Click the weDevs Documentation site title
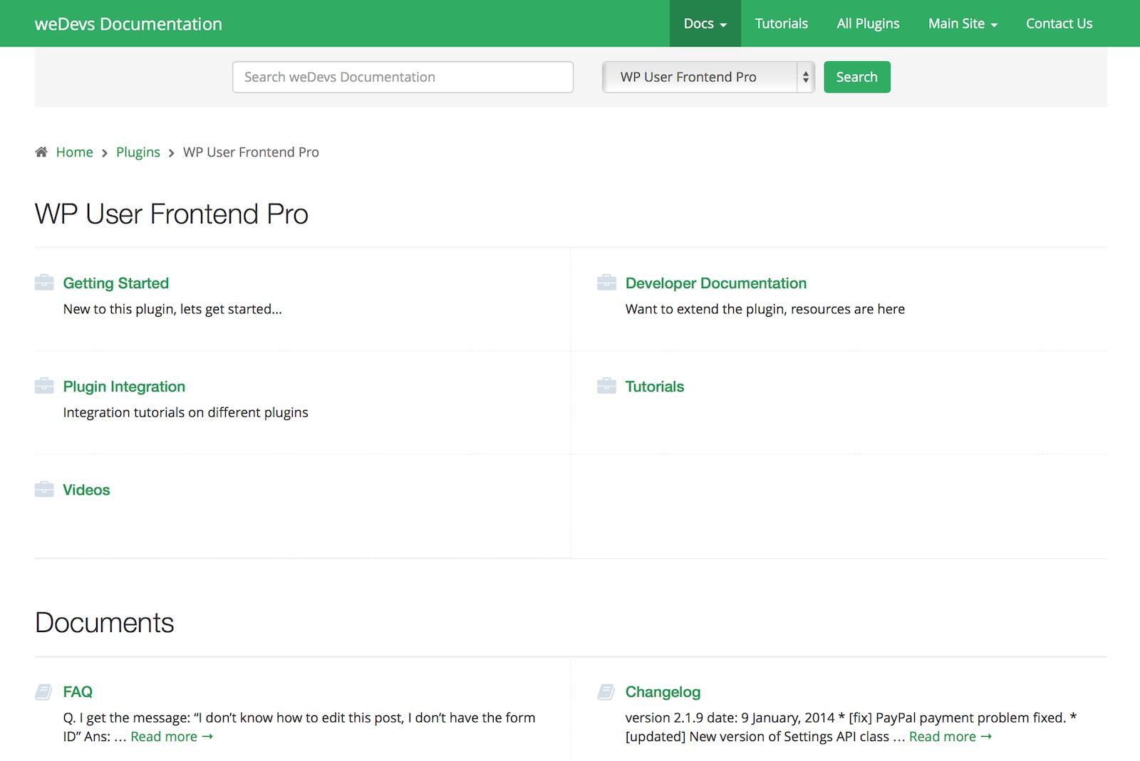Image resolution: width=1140 pixels, height=761 pixels. point(128,24)
